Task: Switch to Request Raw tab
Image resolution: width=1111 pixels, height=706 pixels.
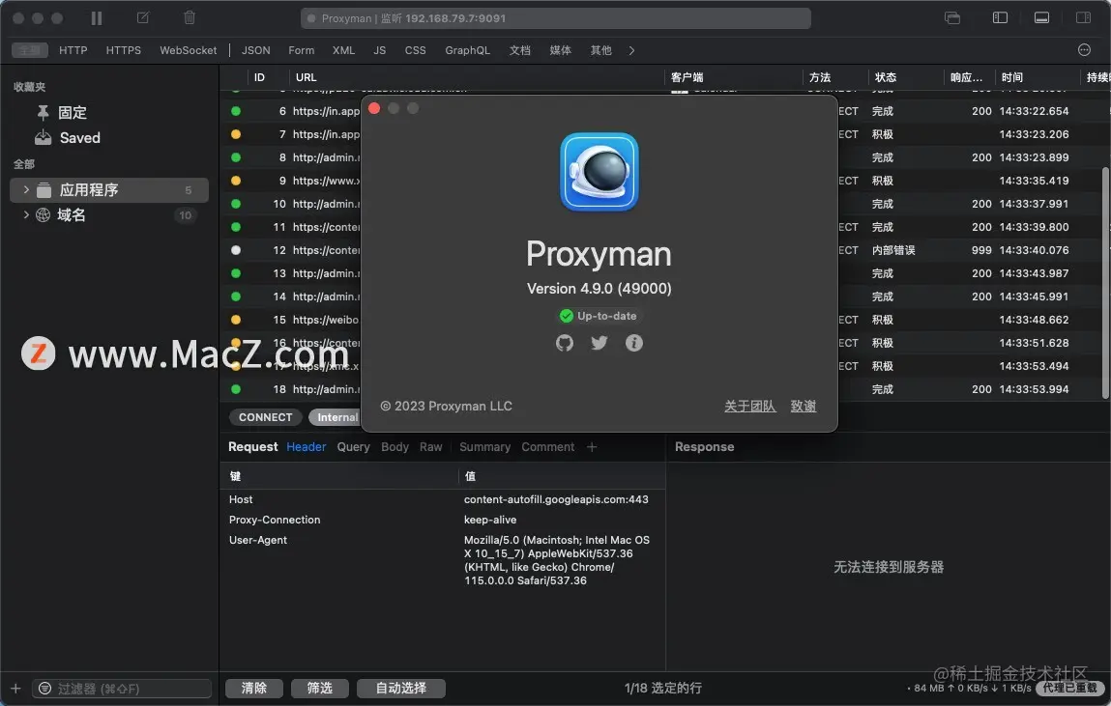Action: coord(431,447)
